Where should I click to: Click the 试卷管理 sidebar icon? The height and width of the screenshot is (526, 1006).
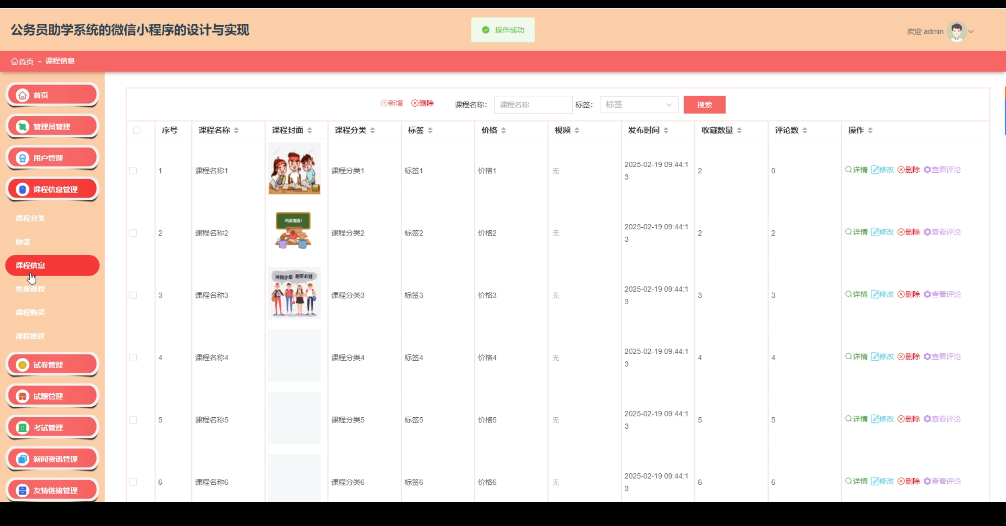pyautogui.click(x=22, y=365)
